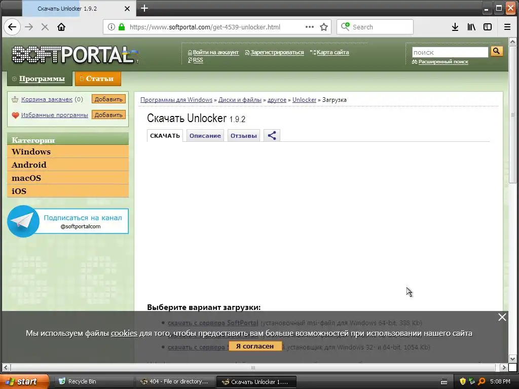The width and height of the screenshot is (519, 389).
Task: Select the СКАЧАТЬ tab
Action: [x=165, y=136]
